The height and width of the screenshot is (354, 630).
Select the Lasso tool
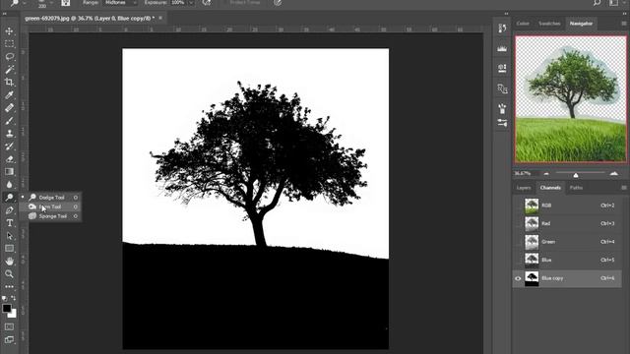coord(9,57)
